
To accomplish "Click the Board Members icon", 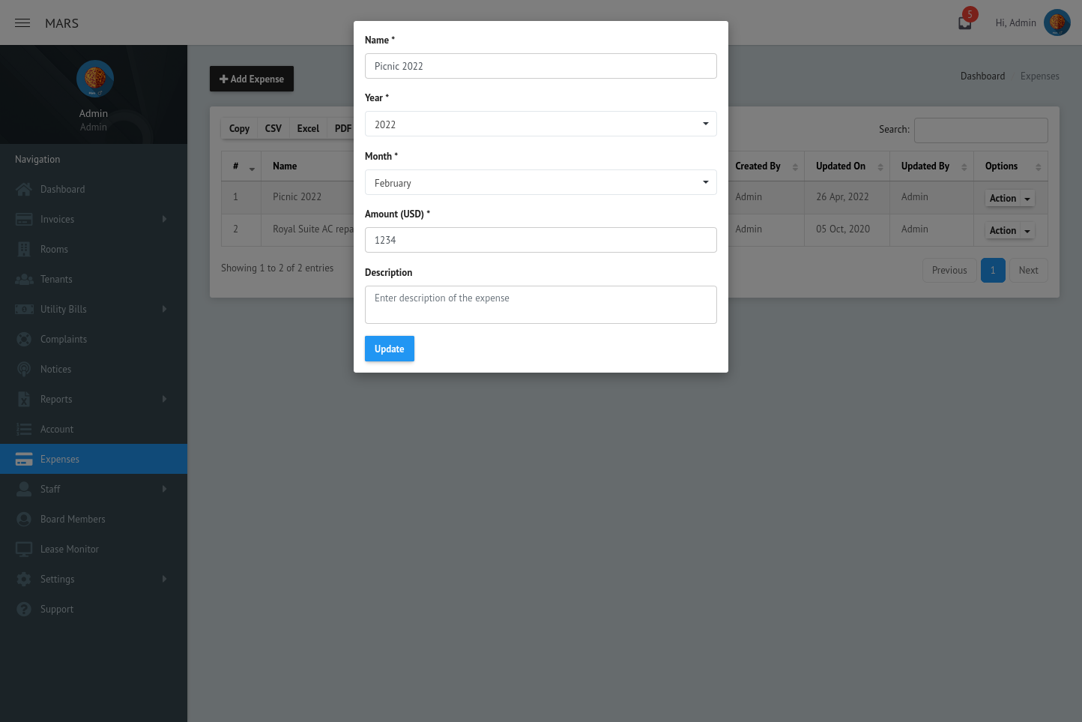I will (25, 519).
